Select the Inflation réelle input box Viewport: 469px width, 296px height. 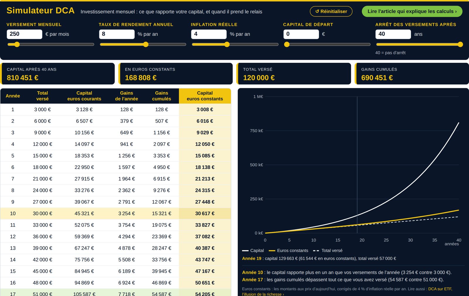(209, 34)
